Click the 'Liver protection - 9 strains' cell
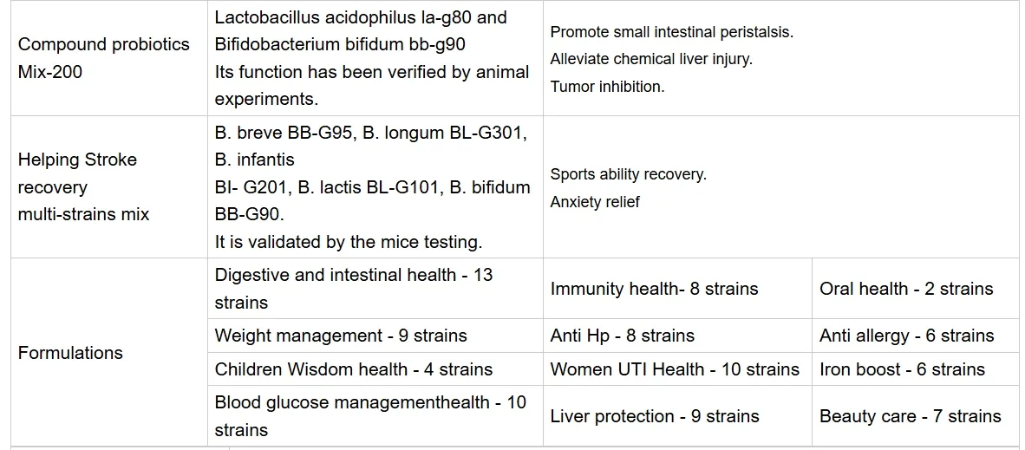 click(655, 416)
